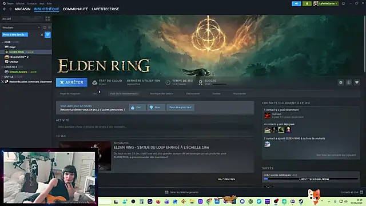366x206 pixels.
Task: Open the Guides link
Action: [216, 94]
